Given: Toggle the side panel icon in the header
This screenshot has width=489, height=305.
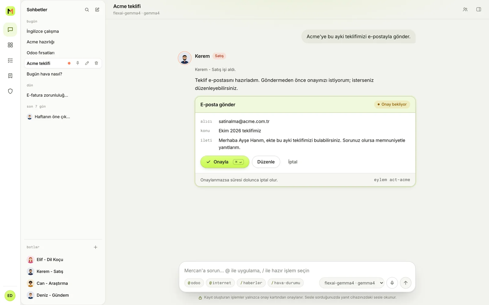Looking at the screenshot, I should [x=479, y=9].
